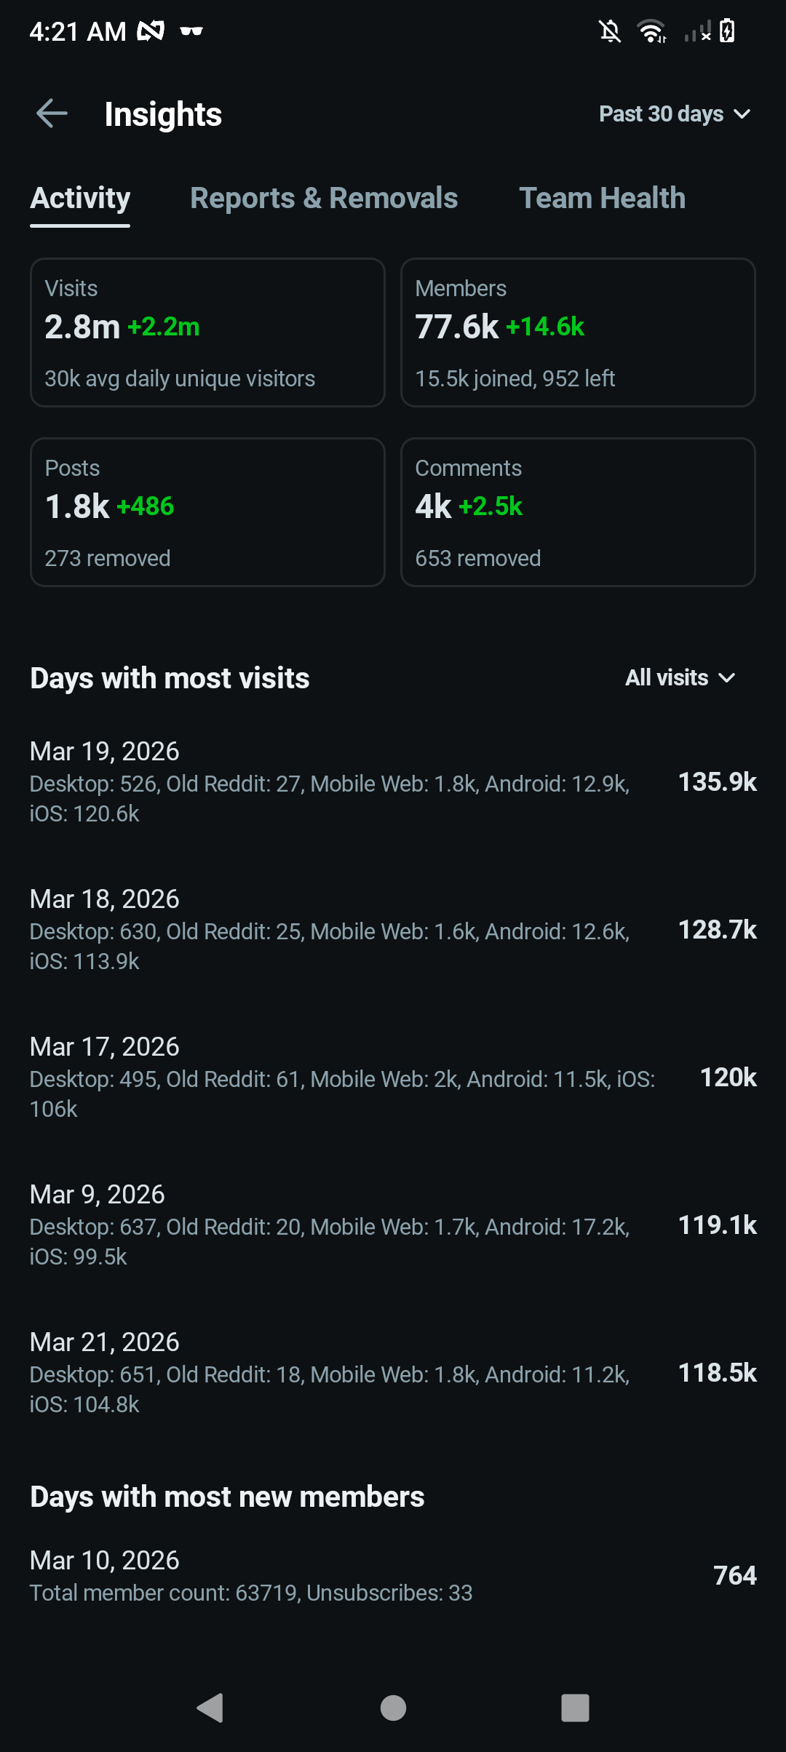Tap the Wi-Fi status icon
The image size is (786, 1752).
[x=651, y=31]
